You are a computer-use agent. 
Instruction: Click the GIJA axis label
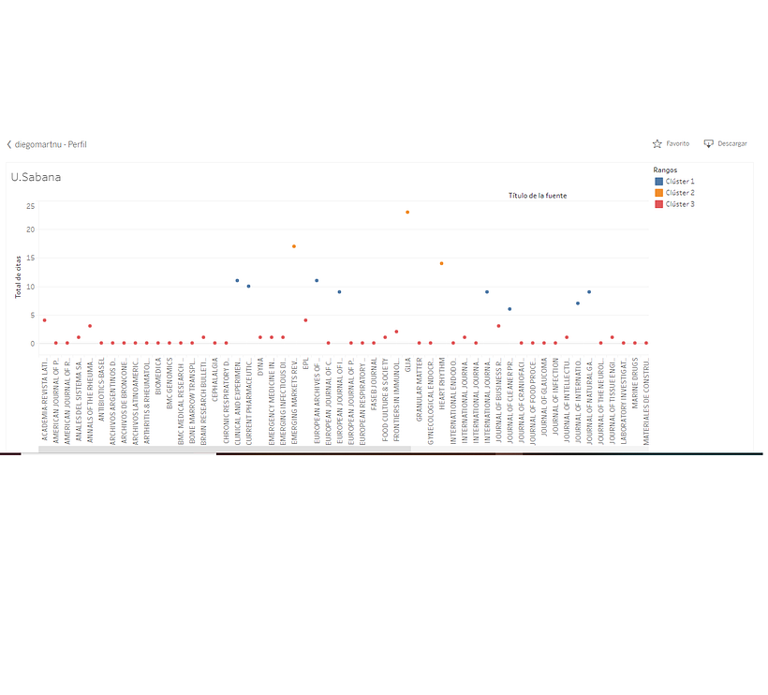(x=407, y=364)
